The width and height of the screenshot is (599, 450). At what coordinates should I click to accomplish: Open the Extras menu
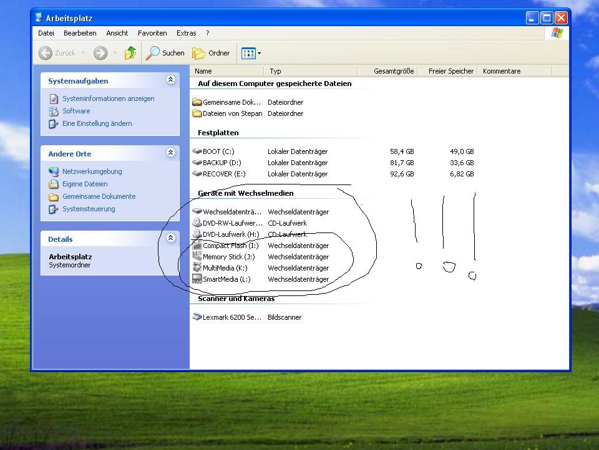[x=186, y=33]
